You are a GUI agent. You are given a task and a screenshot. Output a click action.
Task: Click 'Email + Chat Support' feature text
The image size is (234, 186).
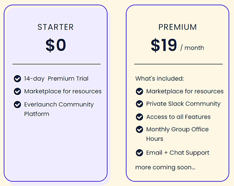coord(178,153)
